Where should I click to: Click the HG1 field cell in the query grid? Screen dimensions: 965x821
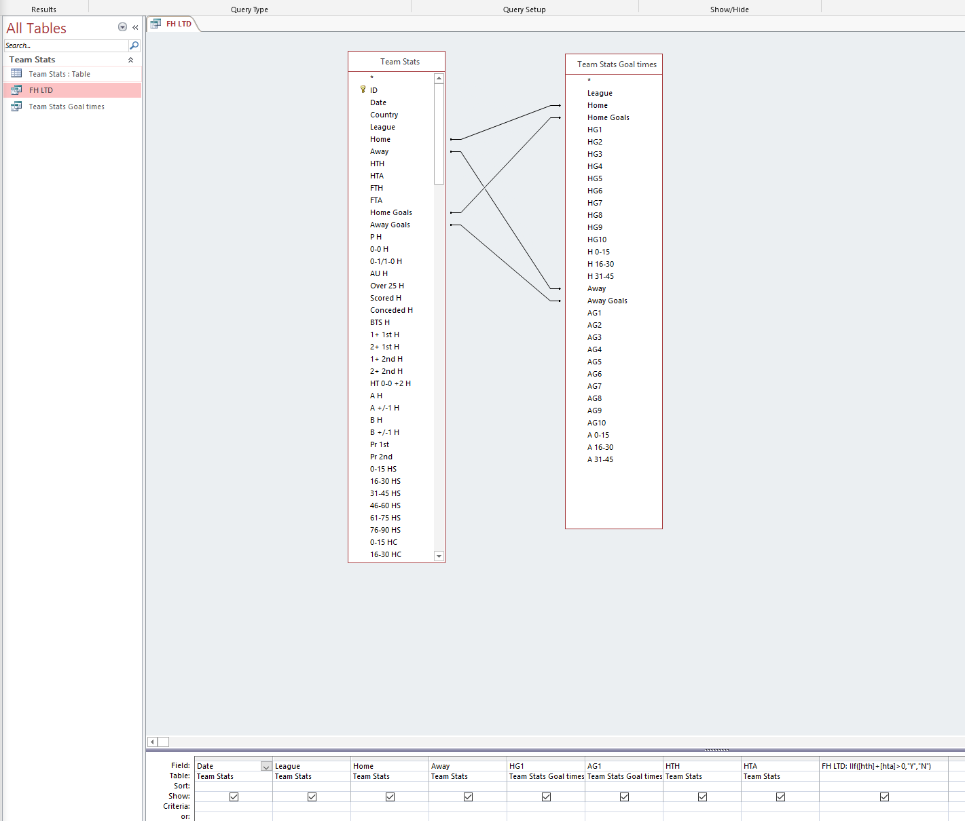(546, 766)
